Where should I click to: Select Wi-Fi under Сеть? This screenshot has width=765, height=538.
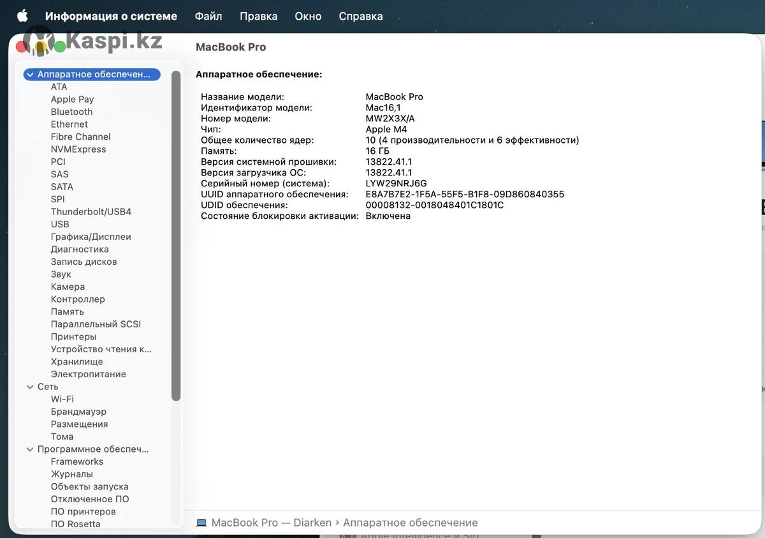click(x=62, y=399)
